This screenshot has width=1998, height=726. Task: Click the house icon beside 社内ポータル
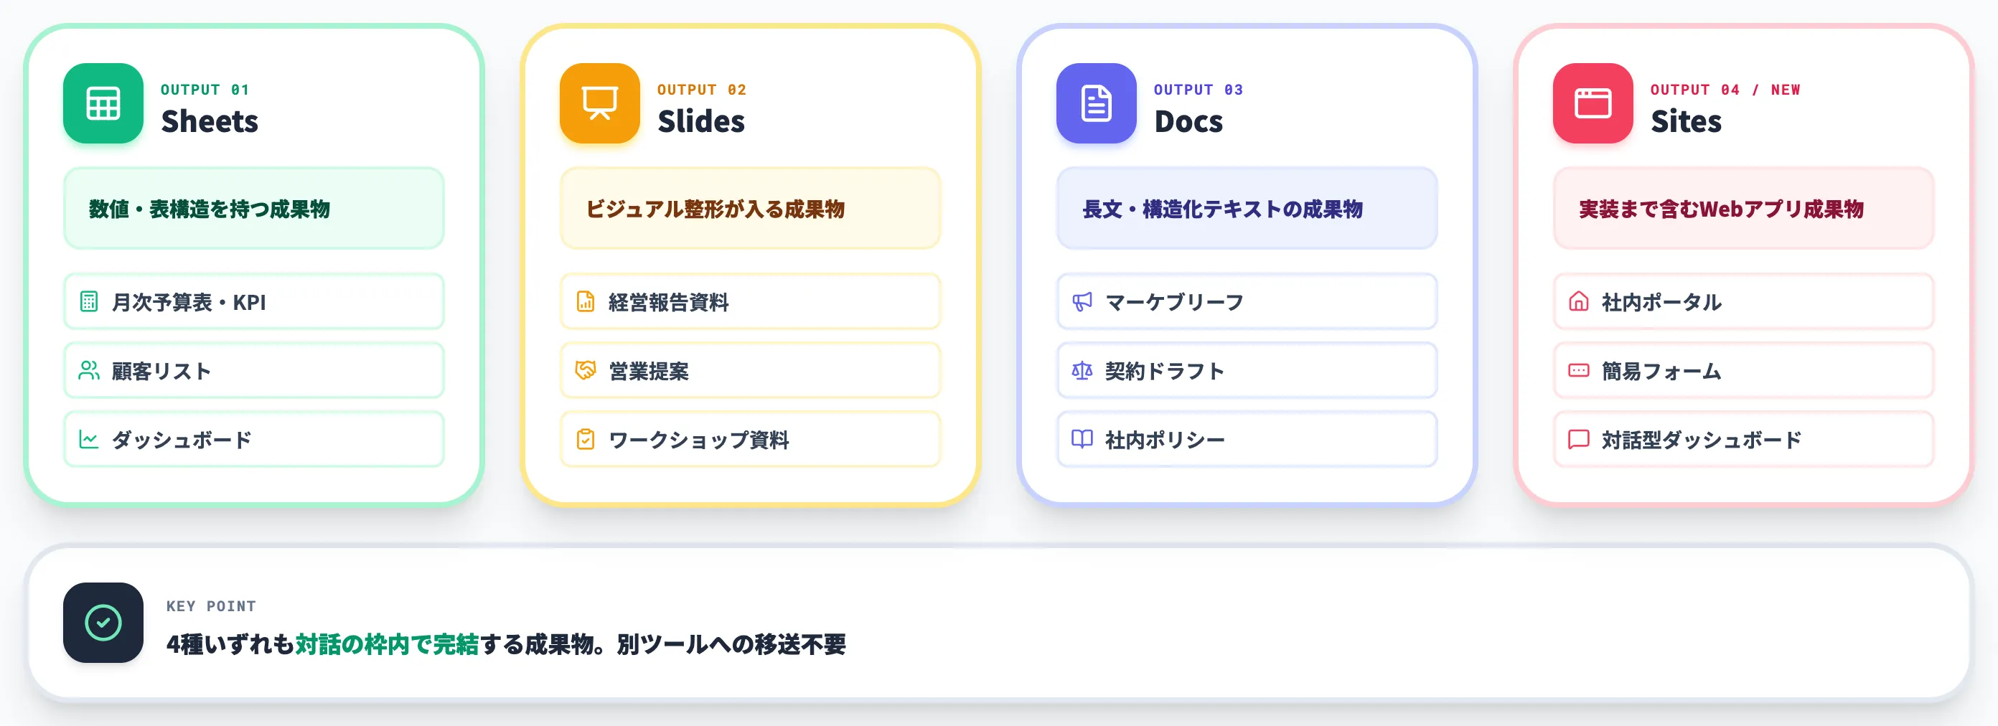pyautogui.click(x=1578, y=302)
